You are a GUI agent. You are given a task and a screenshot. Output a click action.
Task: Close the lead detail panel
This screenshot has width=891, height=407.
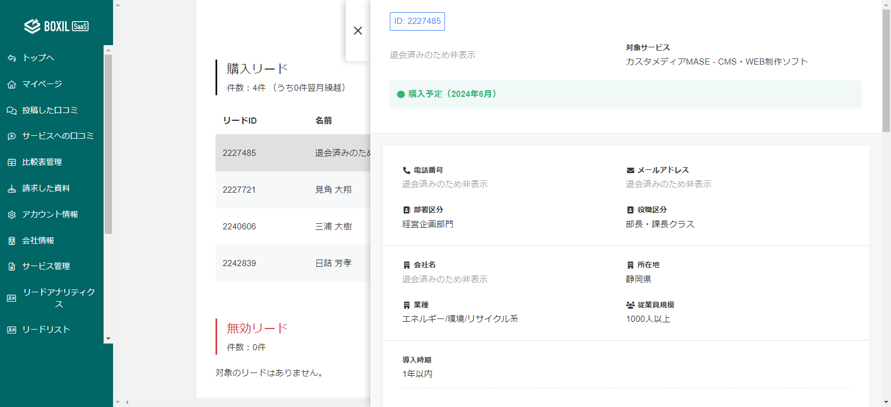pos(358,31)
